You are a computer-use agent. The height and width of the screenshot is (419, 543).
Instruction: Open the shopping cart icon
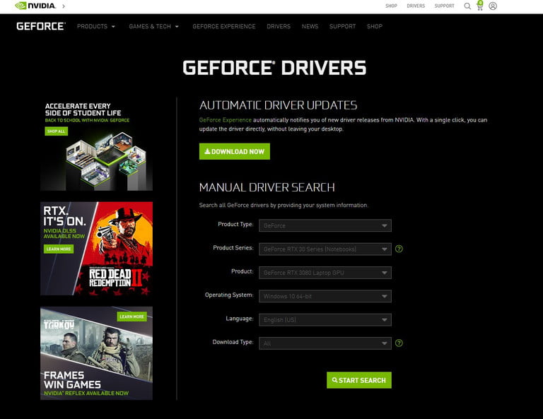(x=479, y=6)
